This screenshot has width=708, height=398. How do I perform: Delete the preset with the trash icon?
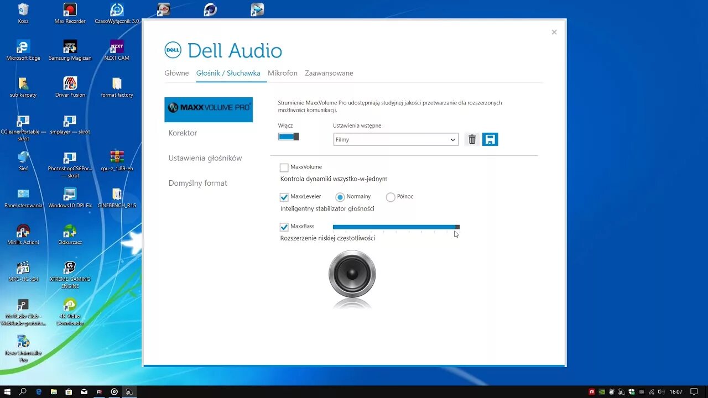tap(472, 139)
